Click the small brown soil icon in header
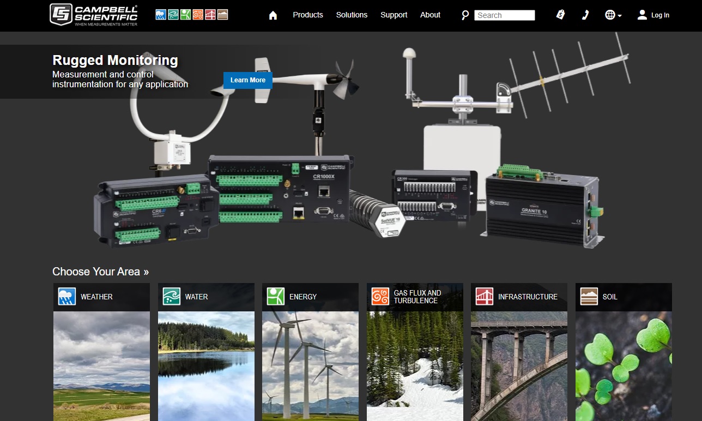702x421 pixels. [x=222, y=15]
